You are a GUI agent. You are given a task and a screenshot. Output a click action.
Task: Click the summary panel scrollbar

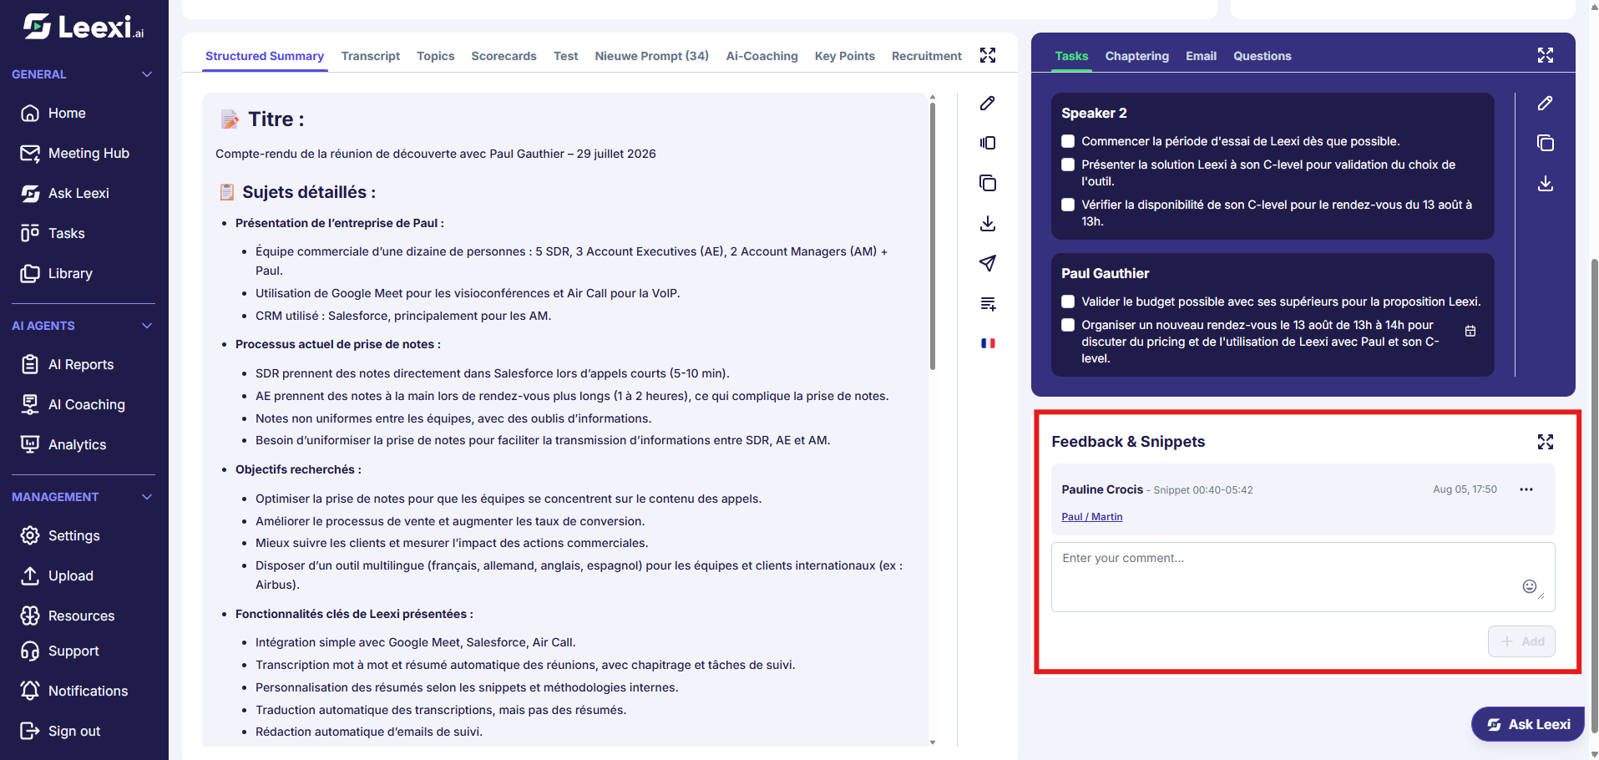coord(933,236)
